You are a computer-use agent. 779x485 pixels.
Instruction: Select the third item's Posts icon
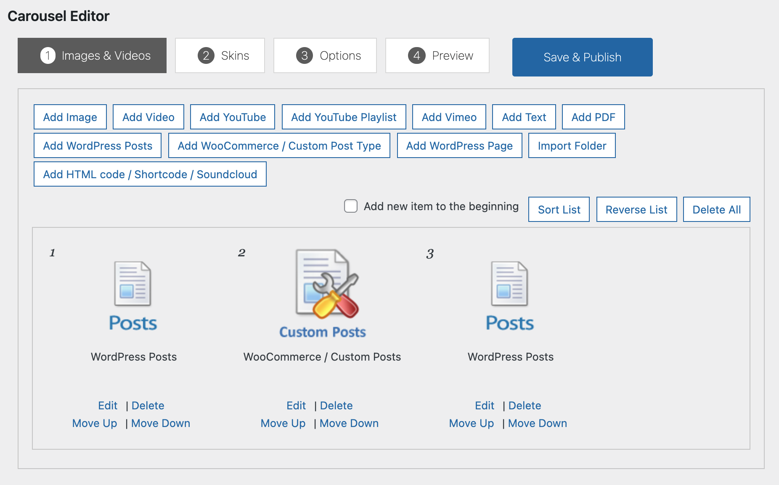pos(510,295)
